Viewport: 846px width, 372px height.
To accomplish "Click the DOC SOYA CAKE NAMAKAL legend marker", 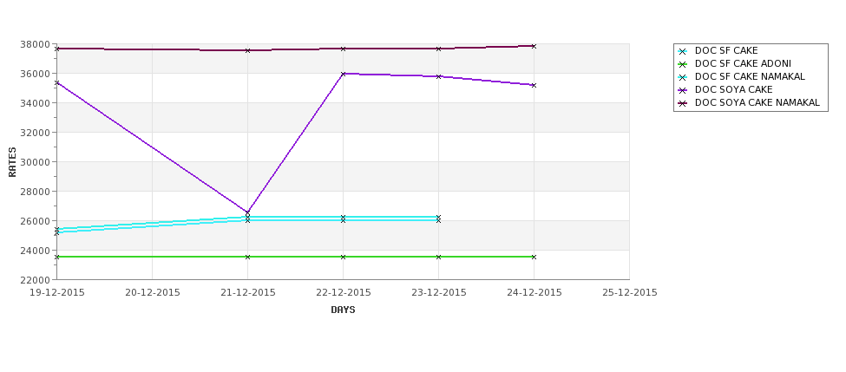I will (682, 103).
